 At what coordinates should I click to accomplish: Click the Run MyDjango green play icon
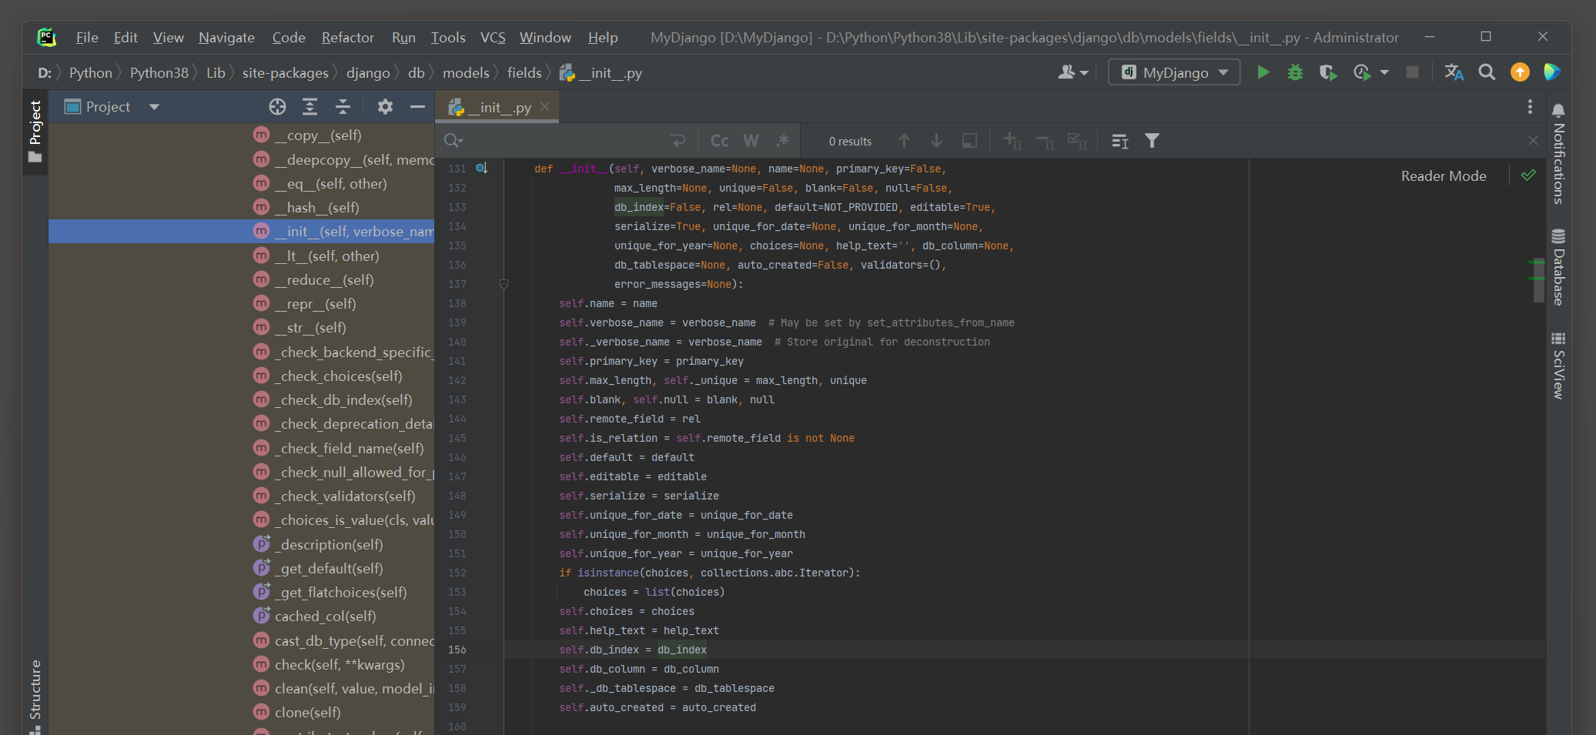pyautogui.click(x=1263, y=72)
